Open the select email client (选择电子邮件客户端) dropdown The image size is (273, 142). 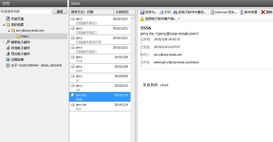(x=179, y=19)
